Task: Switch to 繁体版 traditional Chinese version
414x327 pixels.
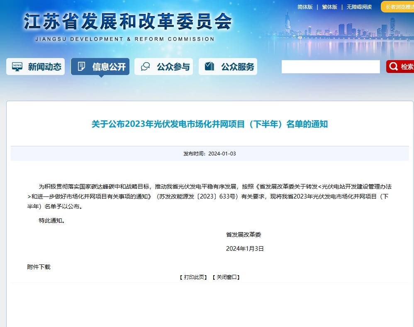Action: click(x=329, y=7)
